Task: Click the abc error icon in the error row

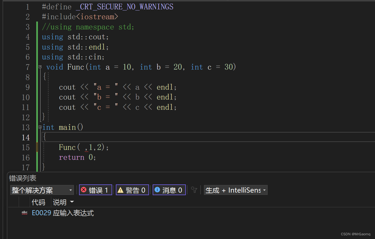Action: point(25,213)
